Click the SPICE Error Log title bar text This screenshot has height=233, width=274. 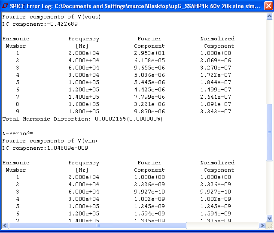(135, 6)
